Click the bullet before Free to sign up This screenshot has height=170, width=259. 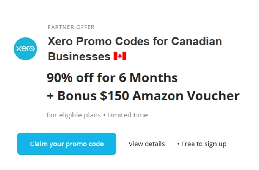(x=178, y=144)
